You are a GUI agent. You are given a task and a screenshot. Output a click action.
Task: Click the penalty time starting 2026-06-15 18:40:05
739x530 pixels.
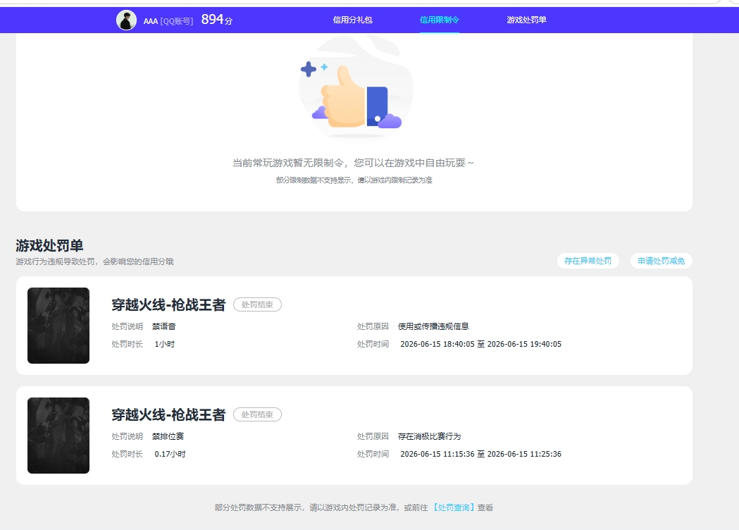click(480, 344)
